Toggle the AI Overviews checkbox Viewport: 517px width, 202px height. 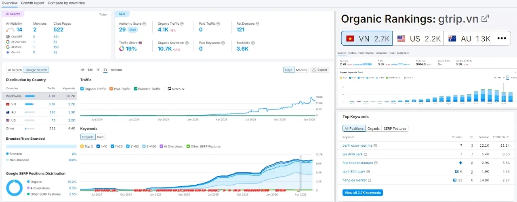[161, 146]
